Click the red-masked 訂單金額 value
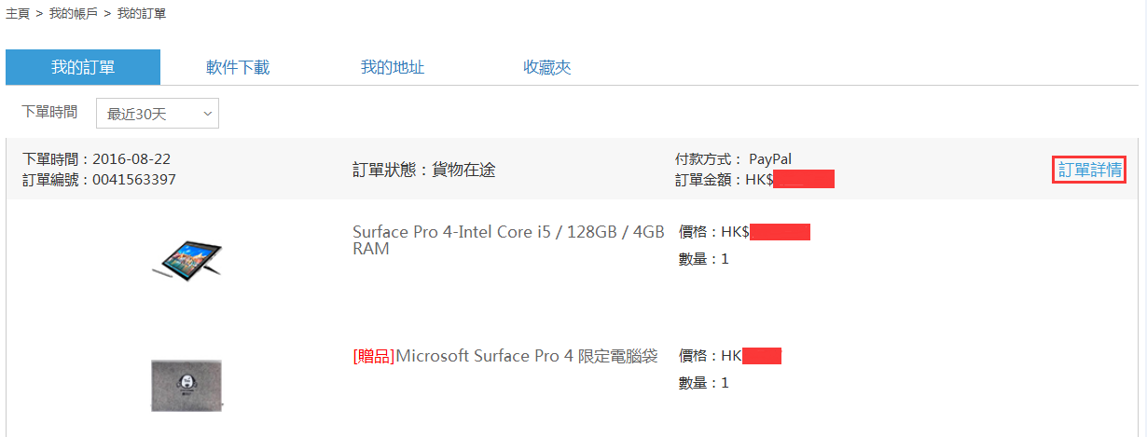Image resolution: width=1147 pixels, height=437 pixels. click(x=804, y=179)
